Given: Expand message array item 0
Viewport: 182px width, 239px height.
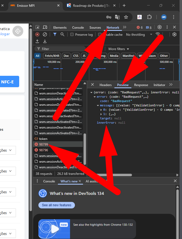Looking at the screenshot, I should tap(101, 110).
